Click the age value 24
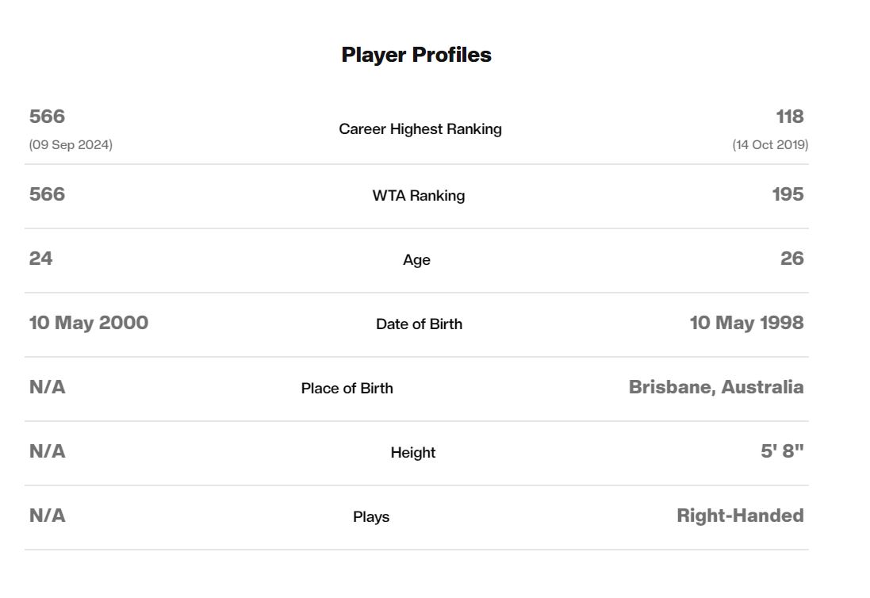 click(40, 259)
